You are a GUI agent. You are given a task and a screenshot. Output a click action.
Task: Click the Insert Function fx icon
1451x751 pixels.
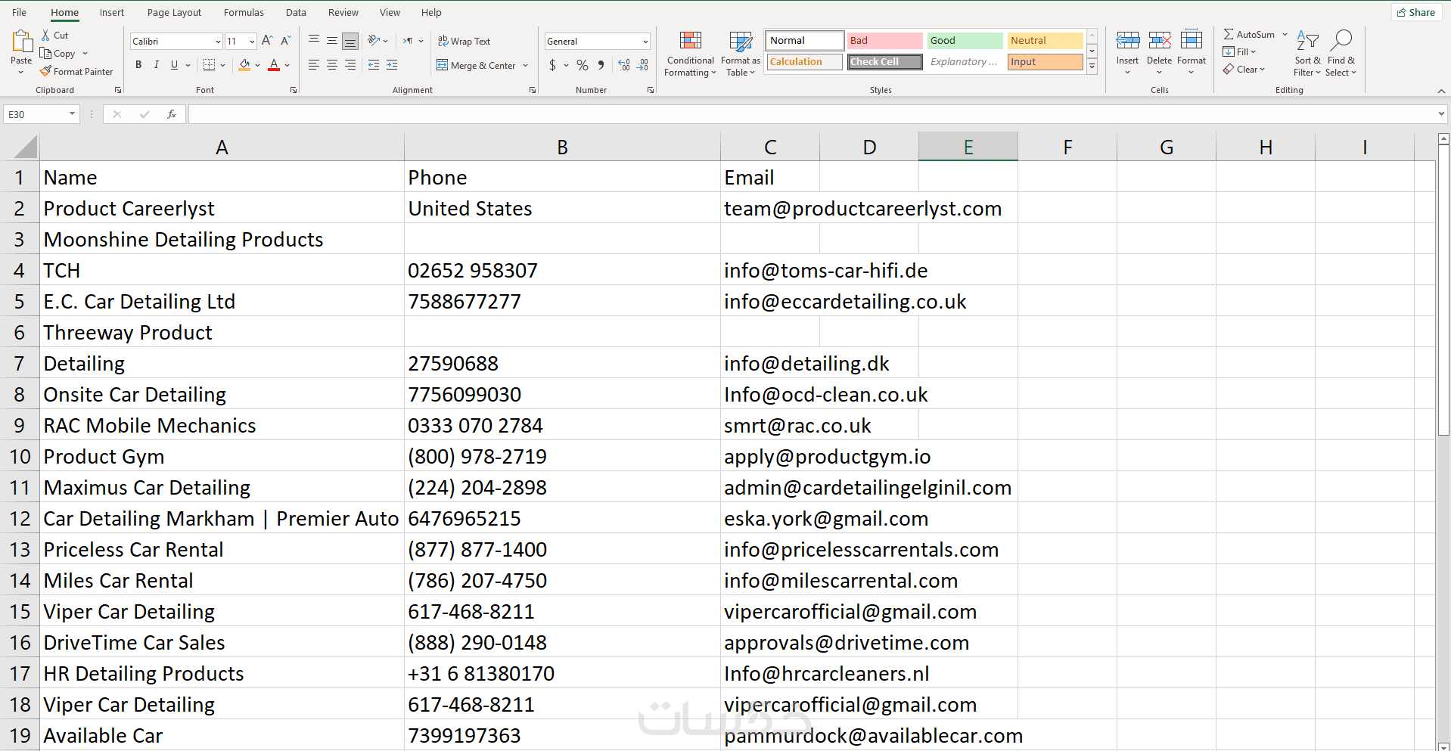(172, 114)
